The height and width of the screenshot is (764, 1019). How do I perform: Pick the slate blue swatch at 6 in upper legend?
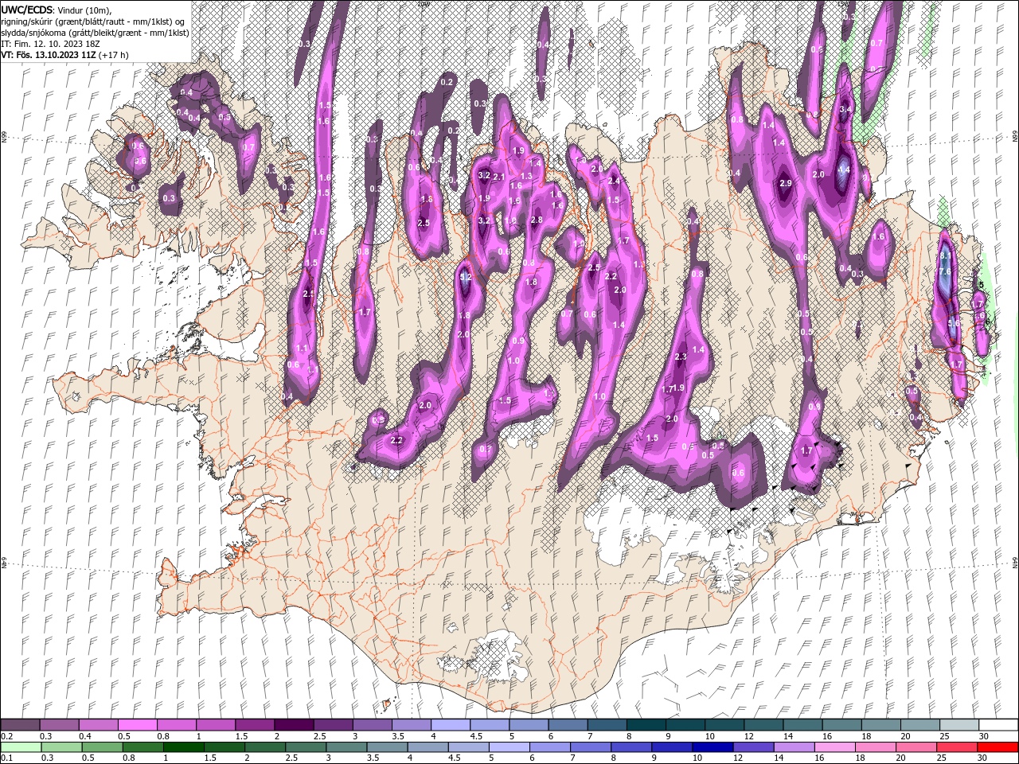click(568, 724)
